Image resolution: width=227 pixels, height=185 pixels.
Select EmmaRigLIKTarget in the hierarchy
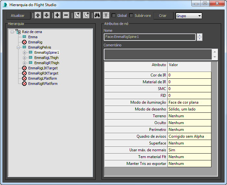43,68
